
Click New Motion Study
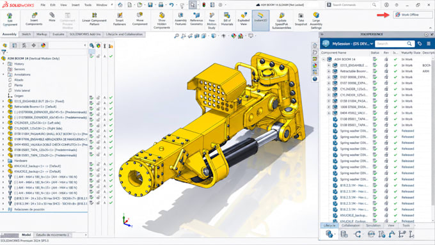(212, 20)
